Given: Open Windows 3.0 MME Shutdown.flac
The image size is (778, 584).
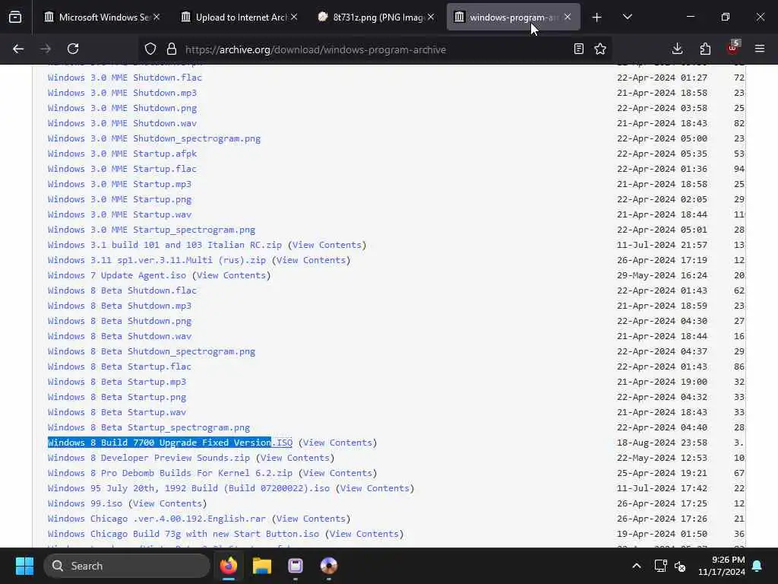Looking at the screenshot, I should pyautogui.click(x=125, y=78).
